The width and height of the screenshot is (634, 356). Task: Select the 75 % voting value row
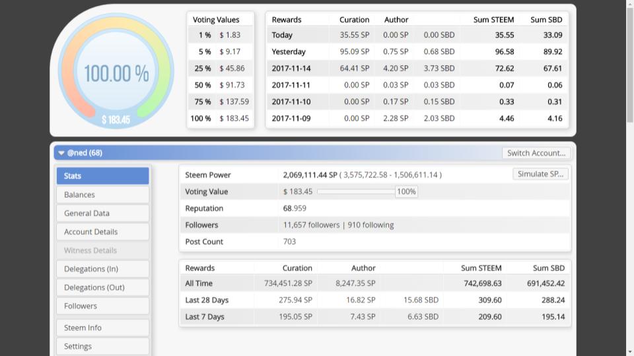click(x=221, y=102)
